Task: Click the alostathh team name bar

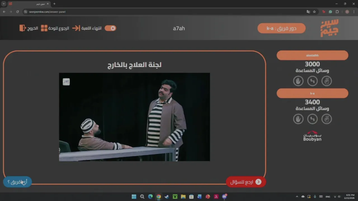Action: pyautogui.click(x=312, y=55)
